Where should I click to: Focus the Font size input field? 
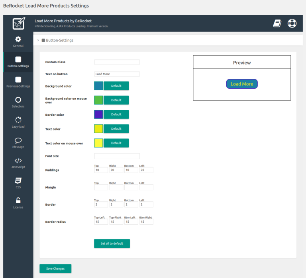[117, 156]
